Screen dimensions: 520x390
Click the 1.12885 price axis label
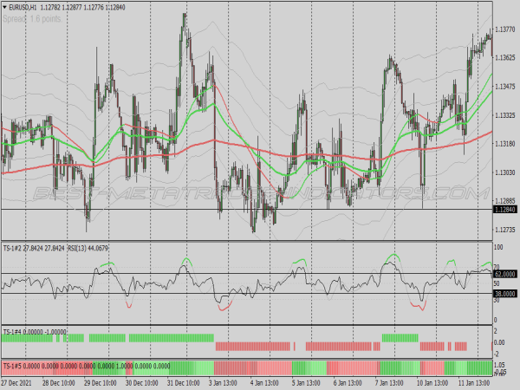pyautogui.click(x=505, y=201)
